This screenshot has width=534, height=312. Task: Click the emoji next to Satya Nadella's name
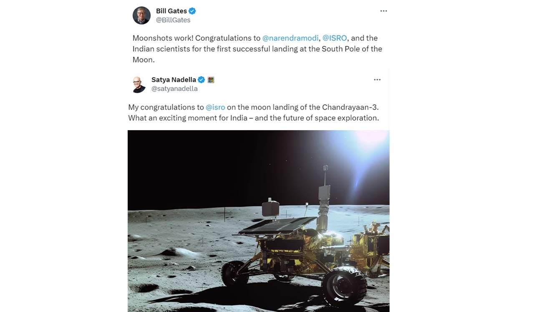210,79
